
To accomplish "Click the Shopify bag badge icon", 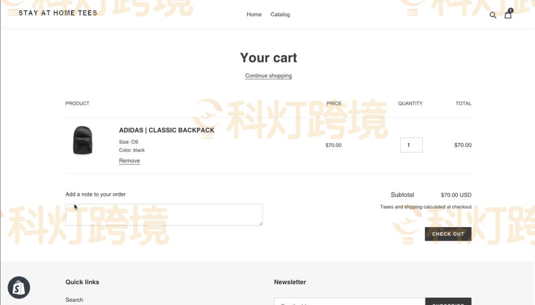I will (19, 288).
